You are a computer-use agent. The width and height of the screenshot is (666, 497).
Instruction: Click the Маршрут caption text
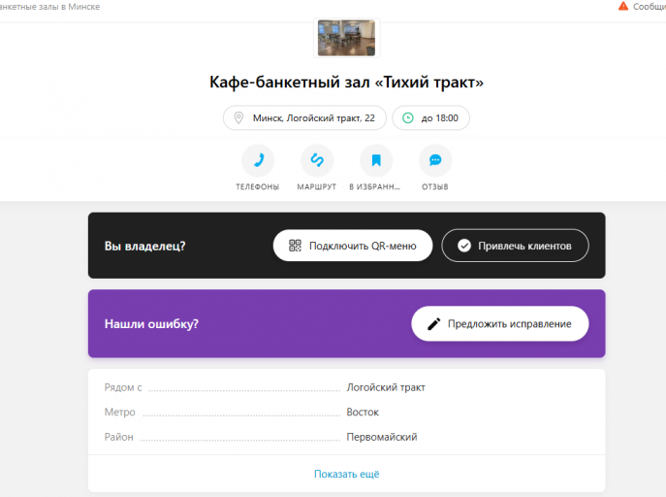click(x=317, y=186)
